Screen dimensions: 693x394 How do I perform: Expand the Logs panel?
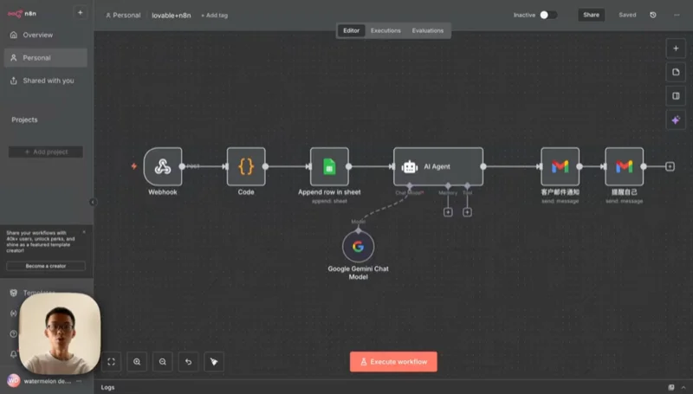[x=108, y=387]
